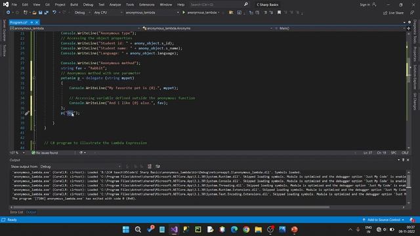The height and width of the screenshot is (236, 420).
Task: Open the Build menu
Action: point(74,5)
